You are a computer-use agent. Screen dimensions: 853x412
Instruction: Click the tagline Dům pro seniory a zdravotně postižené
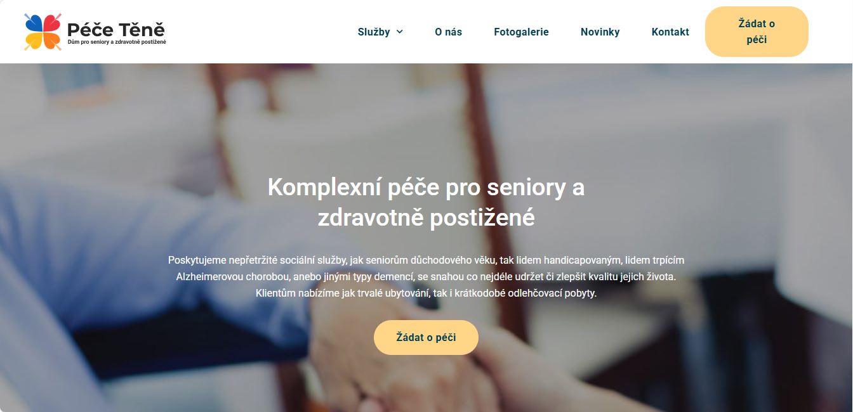117,42
